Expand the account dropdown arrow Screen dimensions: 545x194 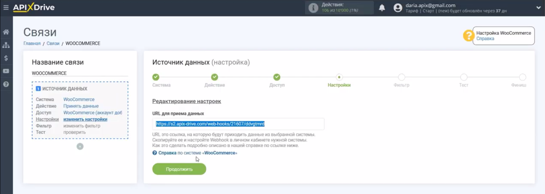pyautogui.click(x=538, y=8)
